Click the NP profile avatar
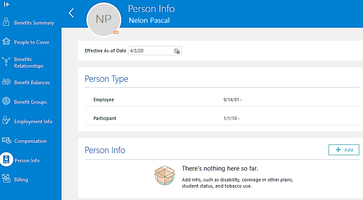The image size is (363, 200). tap(104, 20)
